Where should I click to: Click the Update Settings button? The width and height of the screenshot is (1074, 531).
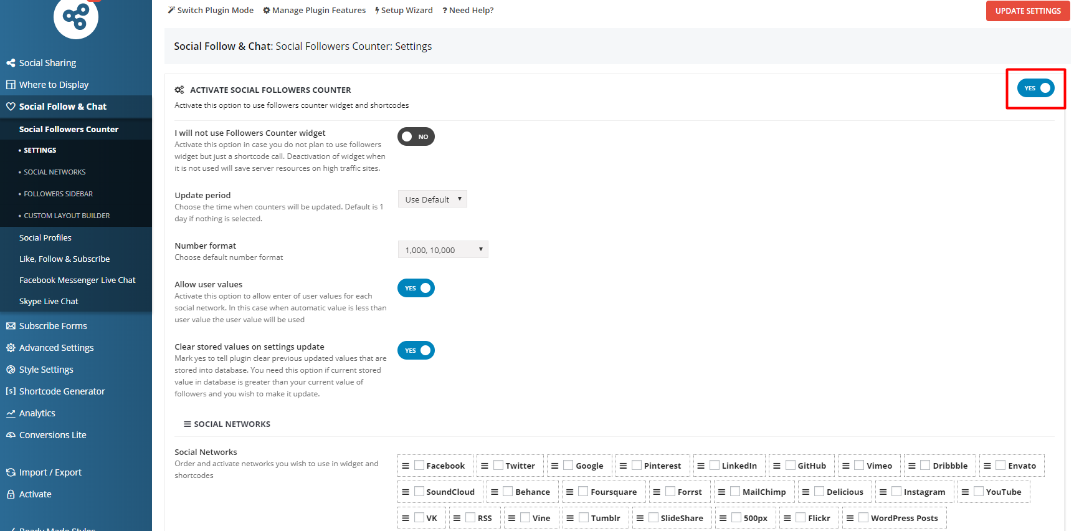[1027, 11]
